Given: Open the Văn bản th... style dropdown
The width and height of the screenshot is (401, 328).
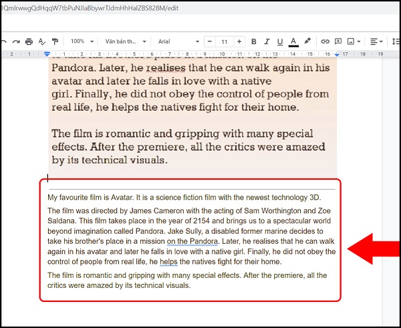Looking at the screenshot, I should coord(126,41).
